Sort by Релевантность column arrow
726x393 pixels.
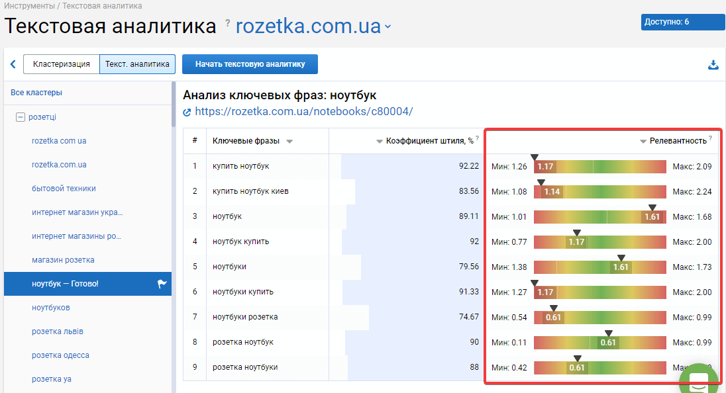click(643, 142)
